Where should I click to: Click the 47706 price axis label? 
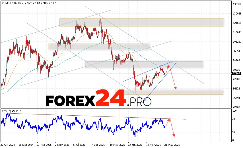[x=236, y=107]
